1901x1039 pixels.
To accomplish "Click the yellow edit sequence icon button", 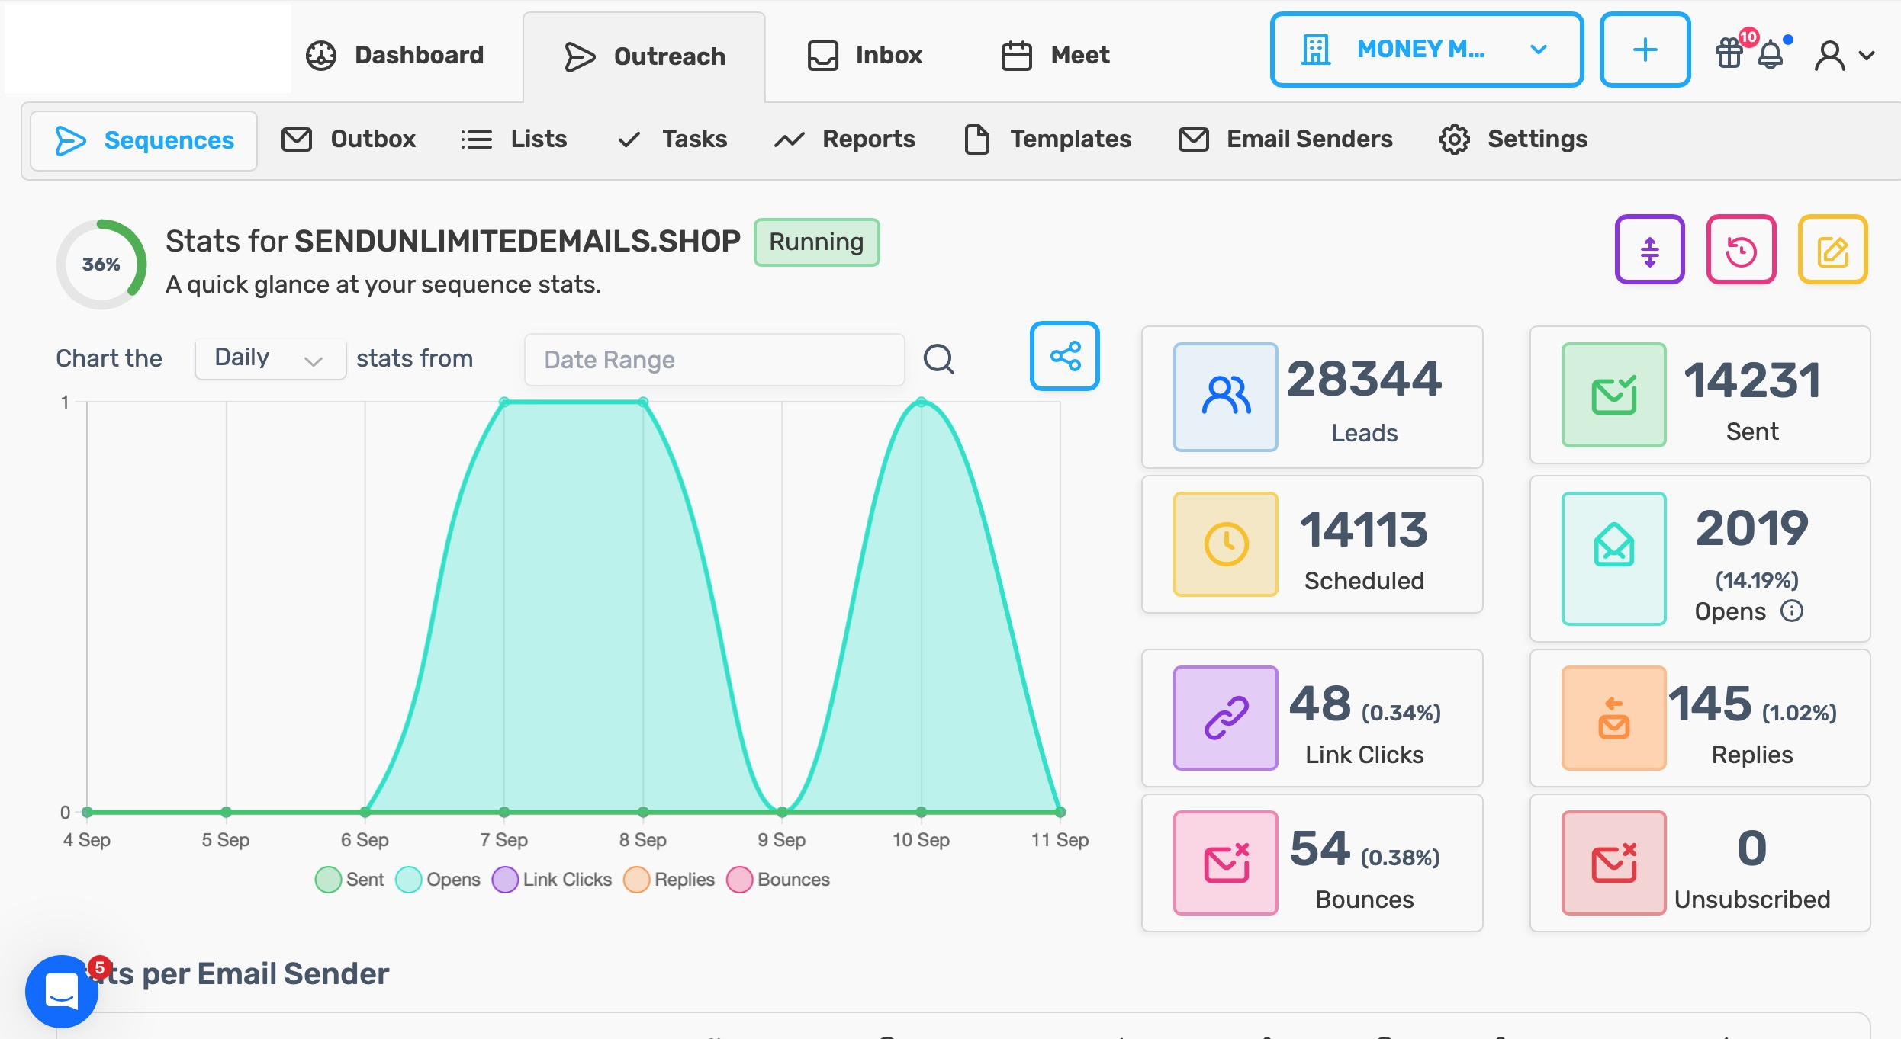I will [1832, 250].
